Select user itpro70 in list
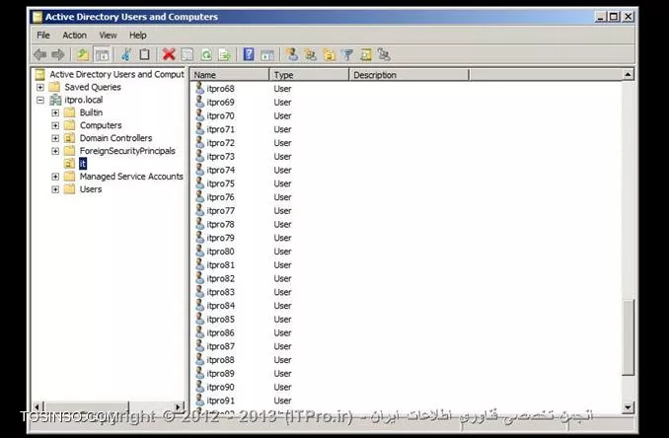The width and height of the screenshot is (669, 438). tap(220, 115)
